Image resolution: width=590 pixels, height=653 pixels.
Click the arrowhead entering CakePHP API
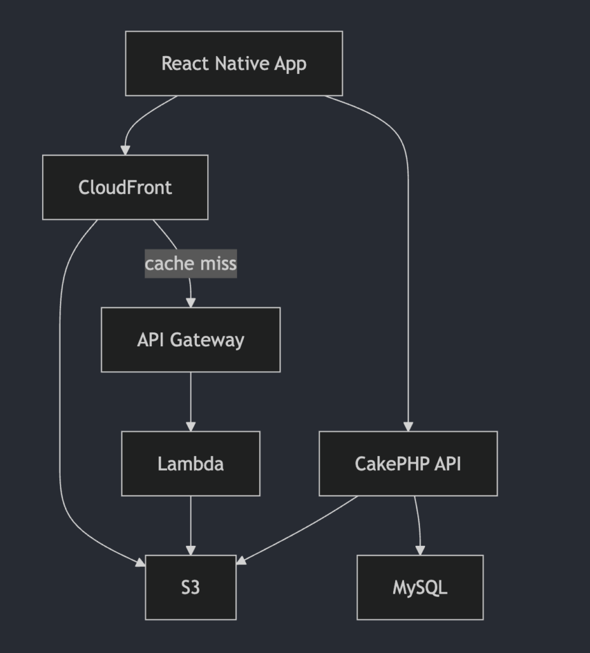point(408,426)
